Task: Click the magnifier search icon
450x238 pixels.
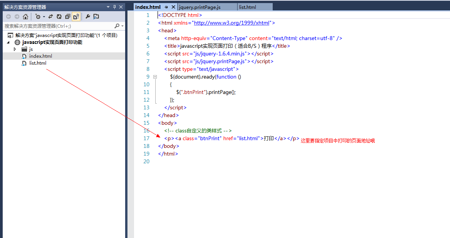Action: pyautogui.click(x=117, y=26)
